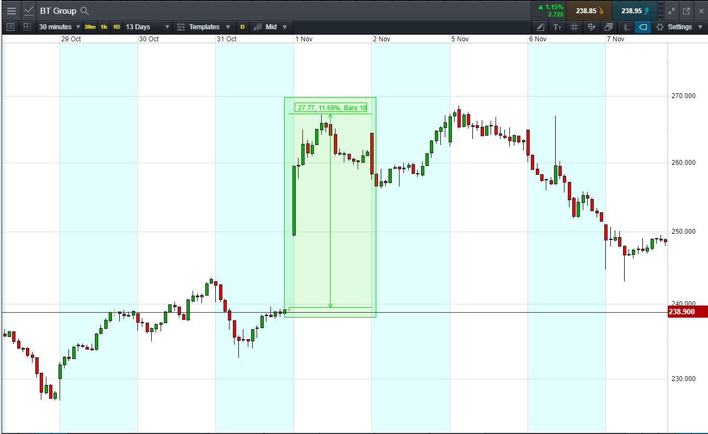
Task: Switch interval to 1D quick toggle
Action: (x=116, y=27)
